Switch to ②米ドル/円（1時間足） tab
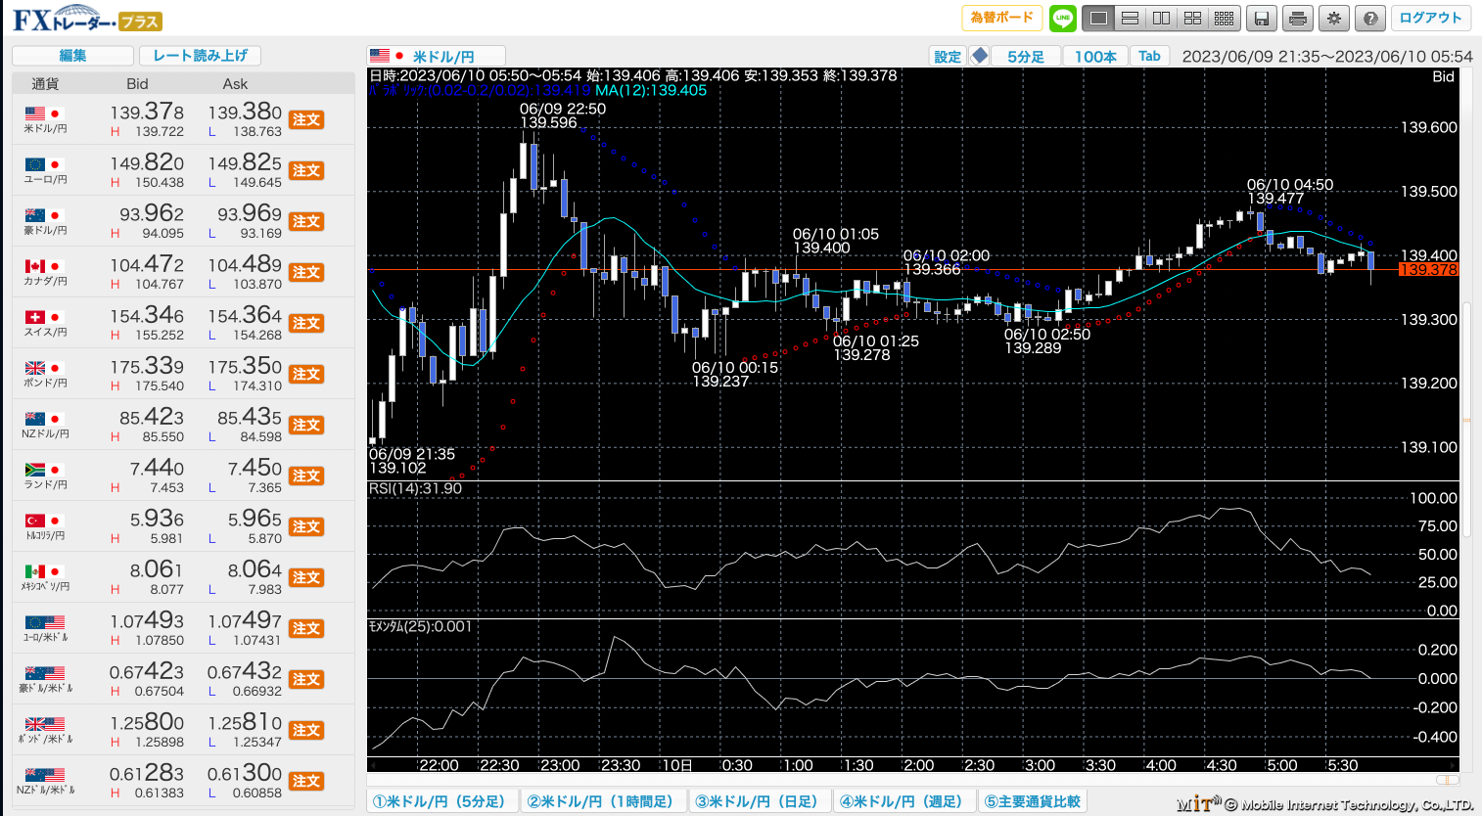The image size is (1482, 816). [600, 801]
